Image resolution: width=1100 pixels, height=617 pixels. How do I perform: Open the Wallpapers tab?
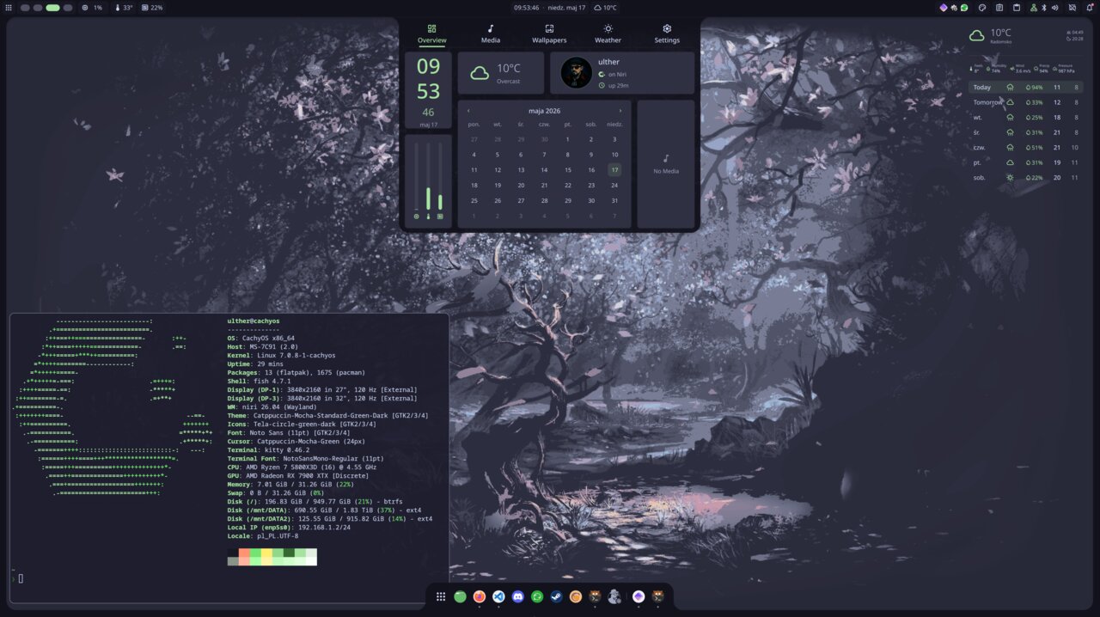pos(549,34)
